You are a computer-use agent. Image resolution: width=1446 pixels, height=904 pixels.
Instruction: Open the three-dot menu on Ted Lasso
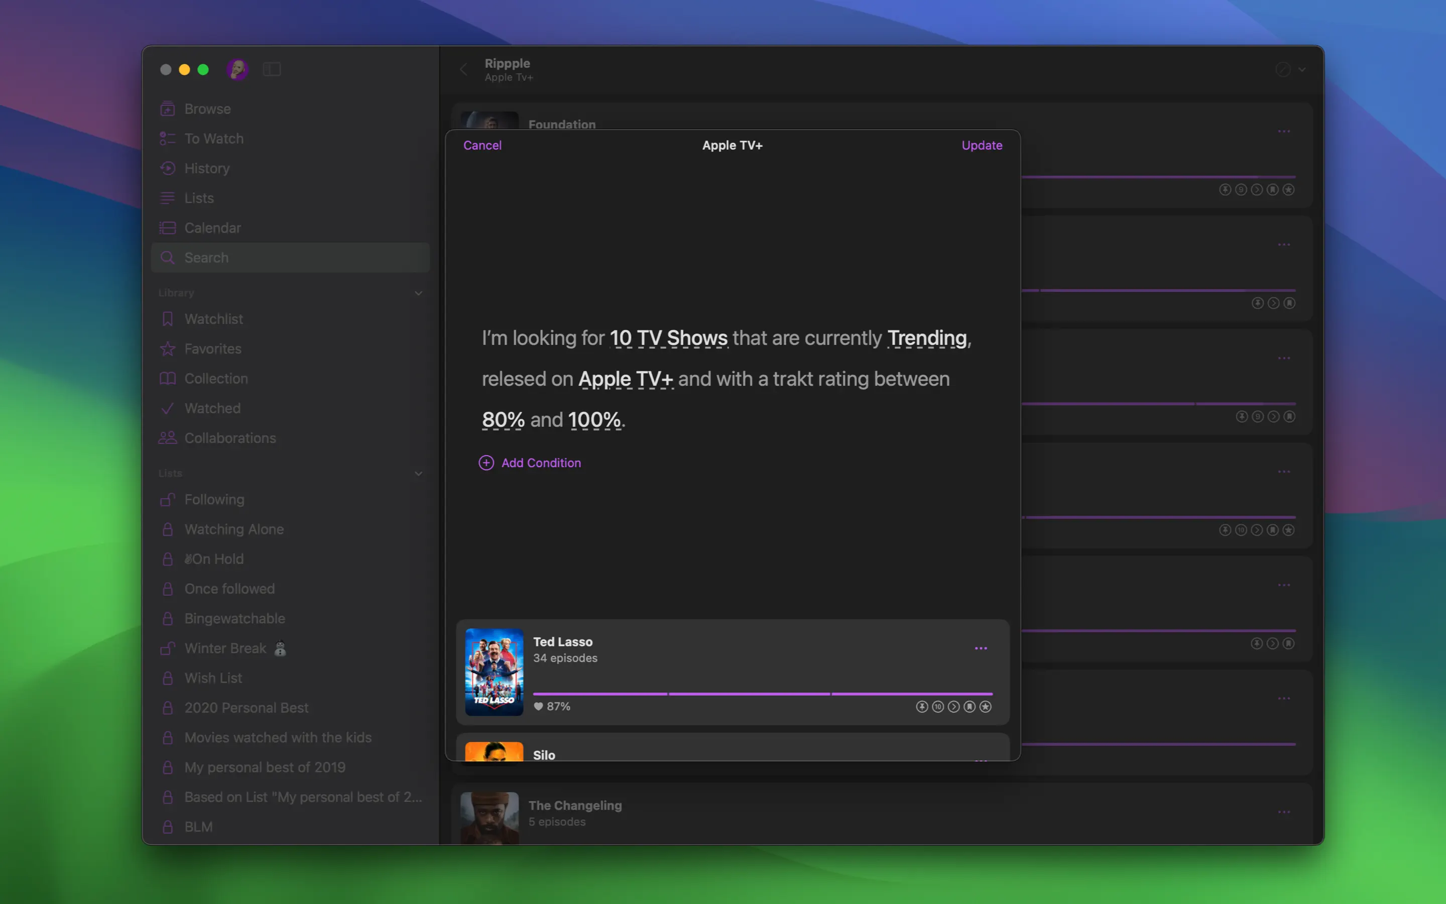click(x=981, y=648)
